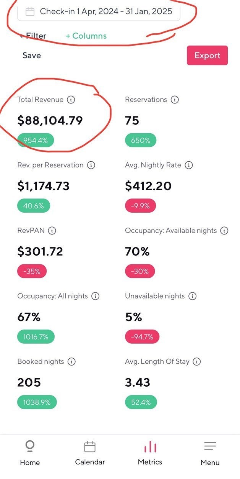Click the Reservations info icon
240x479 pixels.
pos(175,100)
